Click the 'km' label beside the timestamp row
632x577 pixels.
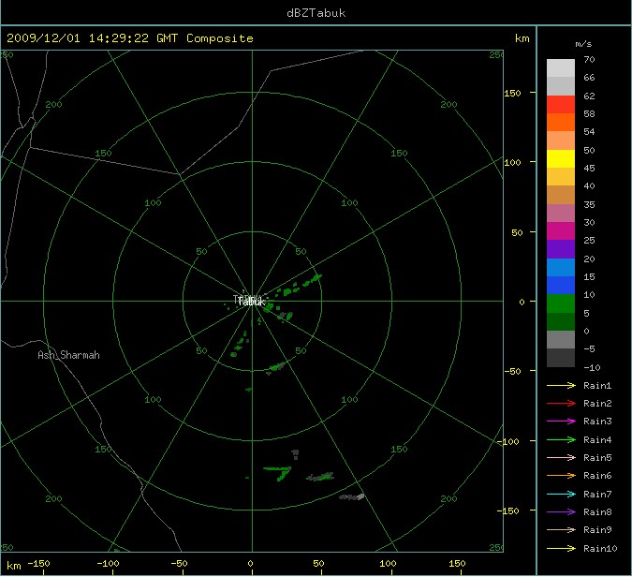click(522, 38)
